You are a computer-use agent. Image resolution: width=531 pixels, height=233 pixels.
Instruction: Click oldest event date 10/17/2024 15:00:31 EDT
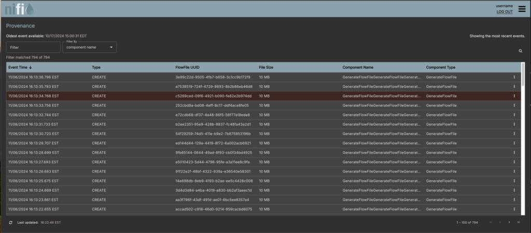[66, 36]
